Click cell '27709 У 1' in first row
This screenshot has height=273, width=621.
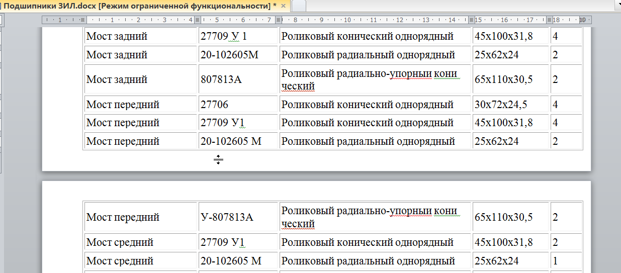pyautogui.click(x=238, y=36)
